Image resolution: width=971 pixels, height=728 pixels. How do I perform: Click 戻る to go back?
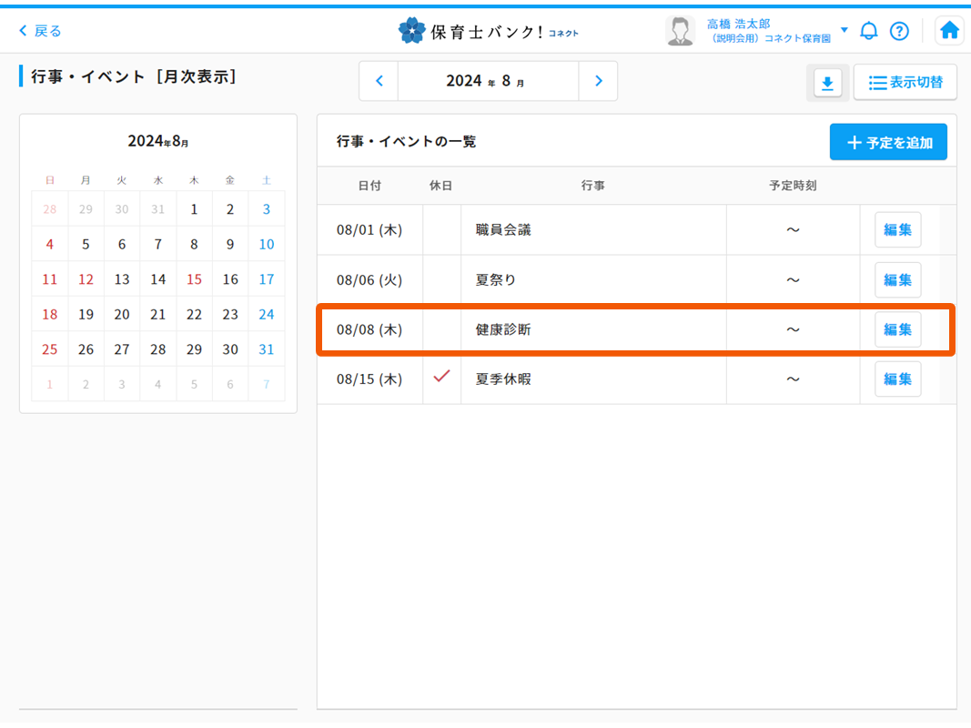pyautogui.click(x=41, y=31)
